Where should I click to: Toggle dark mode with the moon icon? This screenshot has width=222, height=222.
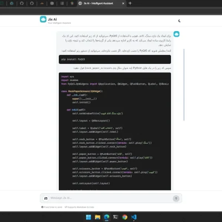[x=179, y=21]
